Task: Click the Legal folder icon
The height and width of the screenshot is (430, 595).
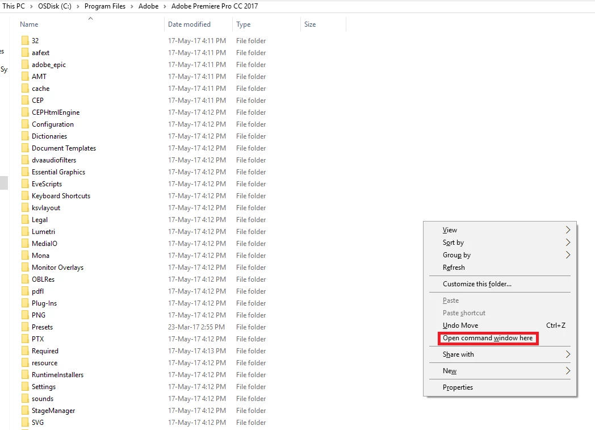Action: pos(25,219)
